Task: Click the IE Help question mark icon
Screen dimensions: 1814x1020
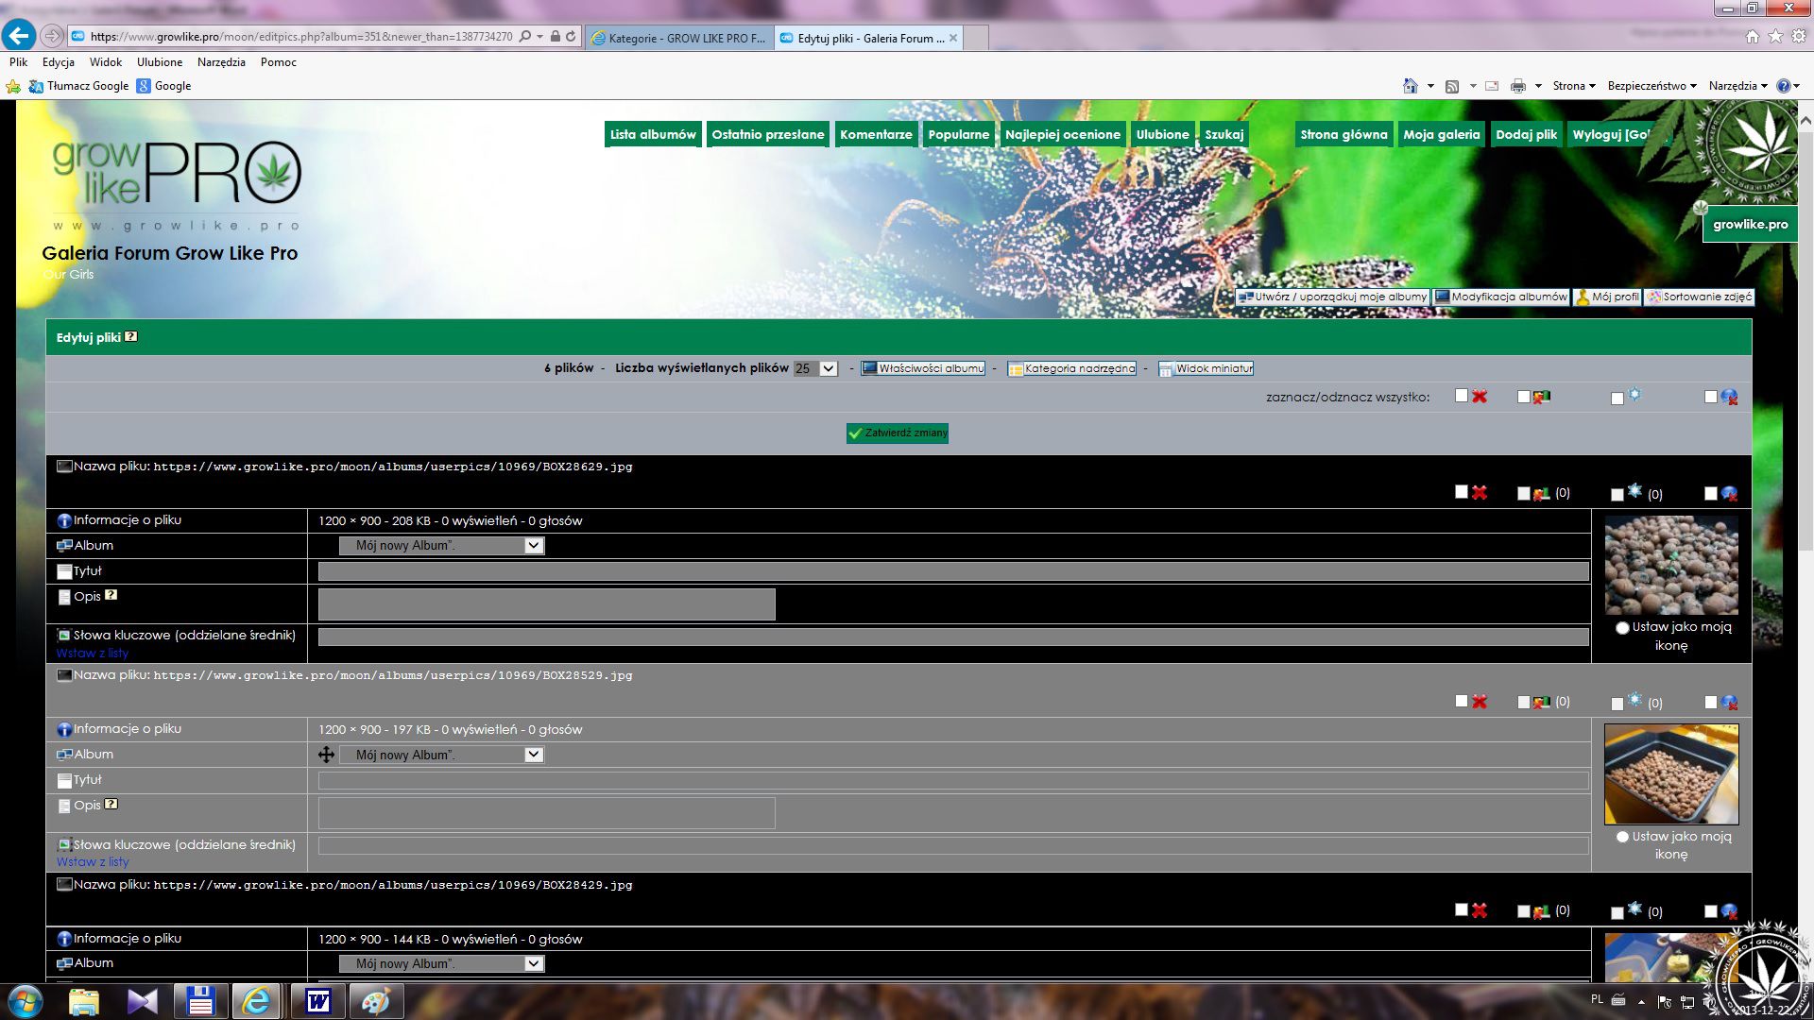Action: (x=1784, y=86)
